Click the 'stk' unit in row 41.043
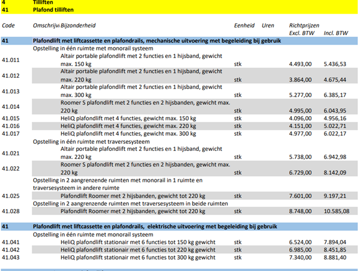360x271 pixels. tap(237, 257)
